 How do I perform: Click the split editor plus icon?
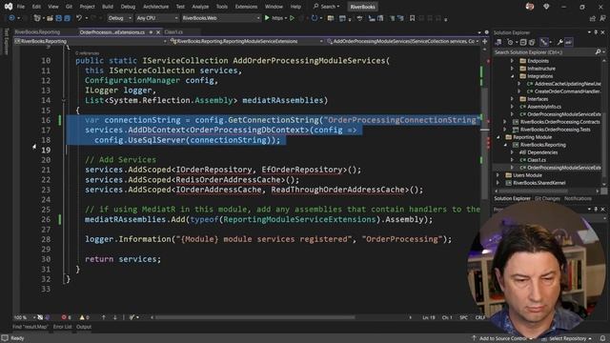[485, 41]
